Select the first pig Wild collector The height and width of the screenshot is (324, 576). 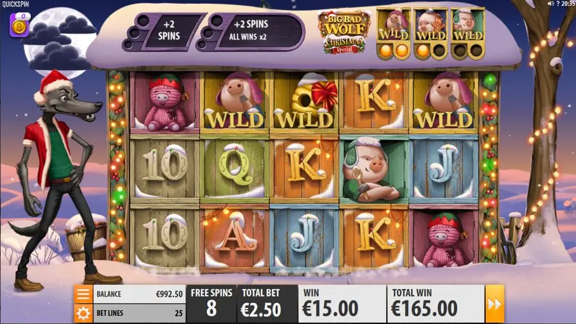[x=394, y=34]
